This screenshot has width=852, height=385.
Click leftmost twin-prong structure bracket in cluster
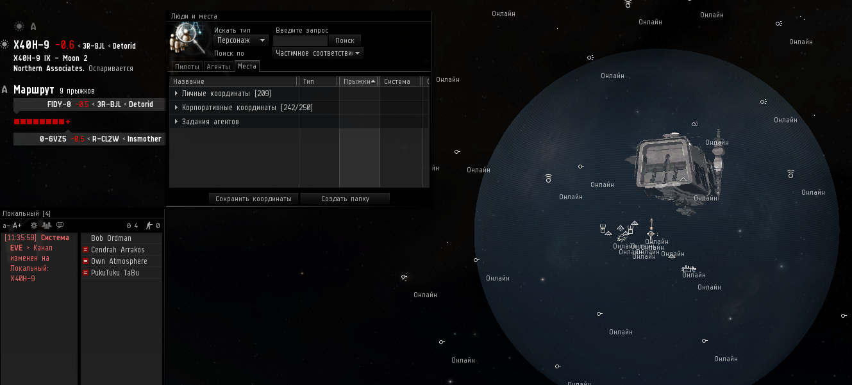[x=603, y=228]
